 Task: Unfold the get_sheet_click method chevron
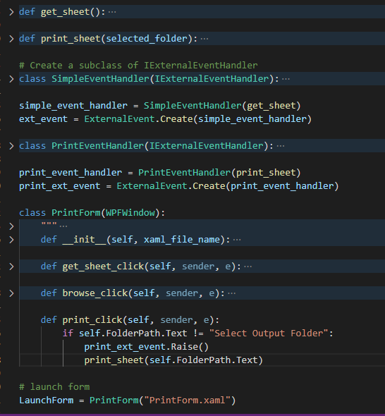11,267
